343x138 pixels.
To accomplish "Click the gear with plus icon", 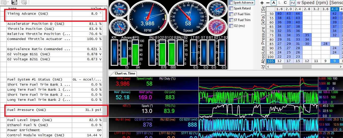I will tap(24, 2).
